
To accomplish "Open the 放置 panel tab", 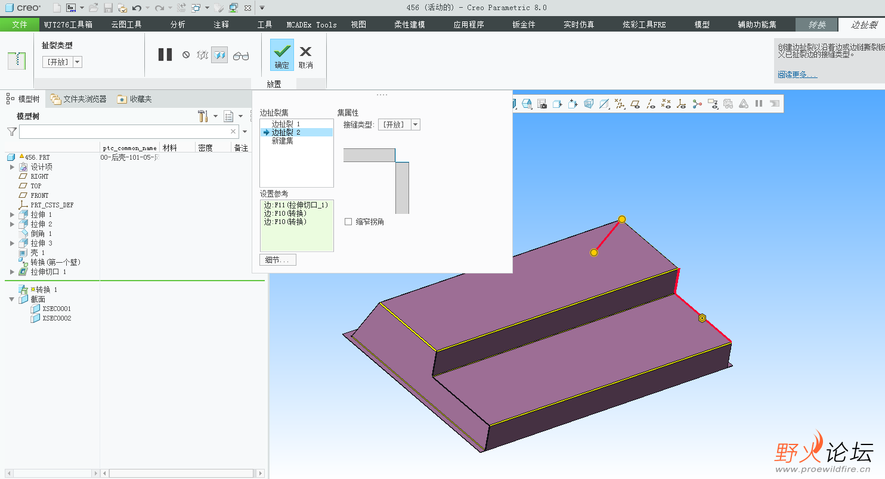I will click(x=274, y=84).
